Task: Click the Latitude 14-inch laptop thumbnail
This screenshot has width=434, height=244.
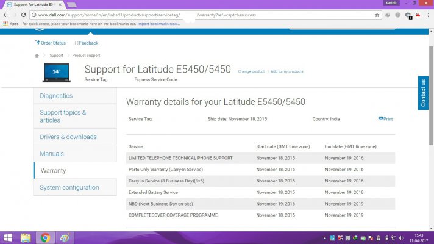Action: (x=57, y=73)
